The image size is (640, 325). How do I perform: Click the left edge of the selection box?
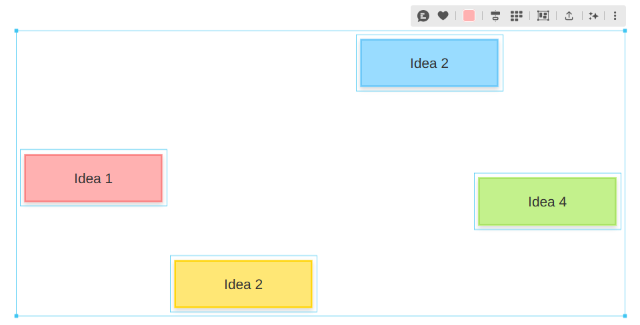click(x=16, y=100)
